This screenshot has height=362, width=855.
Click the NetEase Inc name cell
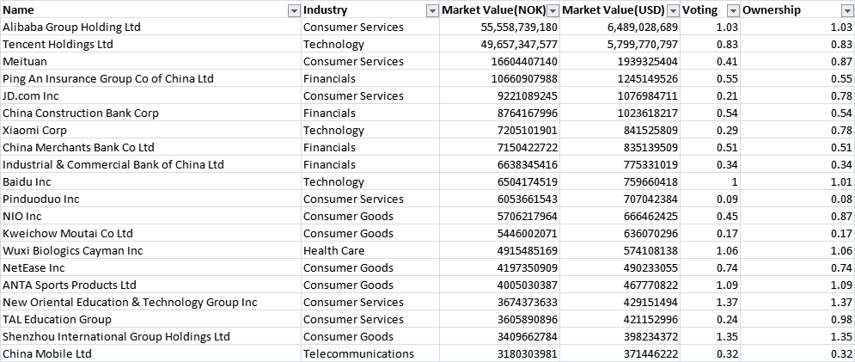34,268
